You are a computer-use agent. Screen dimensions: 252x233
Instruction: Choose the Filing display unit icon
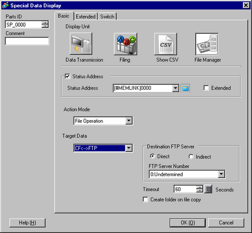pos(125,44)
